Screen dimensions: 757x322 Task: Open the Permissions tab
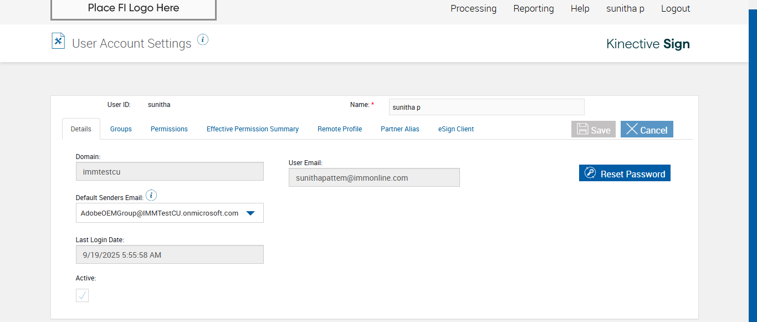pyautogui.click(x=169, y=129)
